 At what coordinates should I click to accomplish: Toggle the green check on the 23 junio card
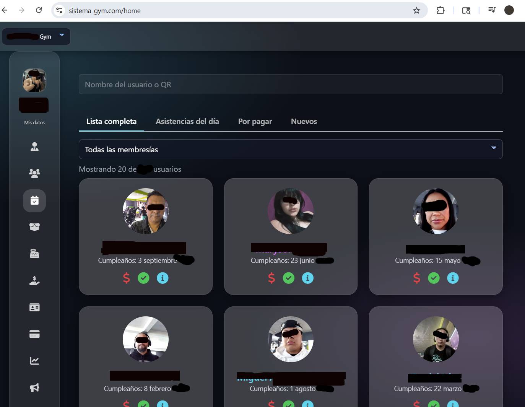(x=289, y=278)
